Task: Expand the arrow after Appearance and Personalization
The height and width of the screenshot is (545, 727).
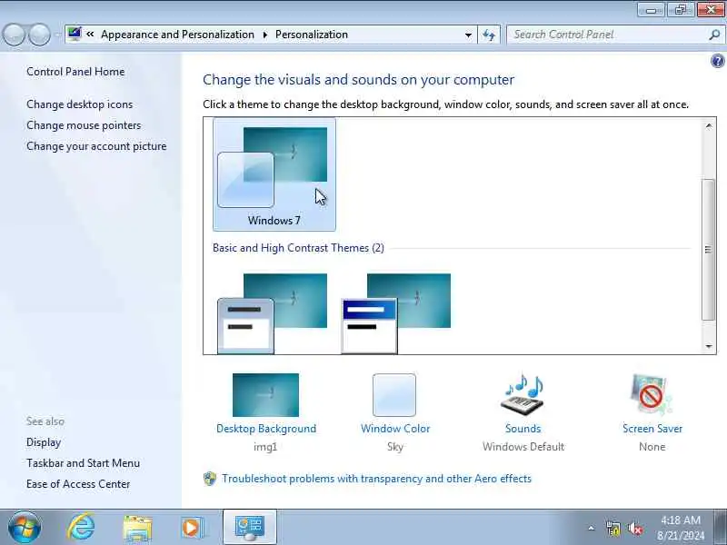Action: coord(265,35)
